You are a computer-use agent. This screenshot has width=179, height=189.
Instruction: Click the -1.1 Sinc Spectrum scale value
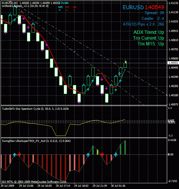[x=170, y=135]
